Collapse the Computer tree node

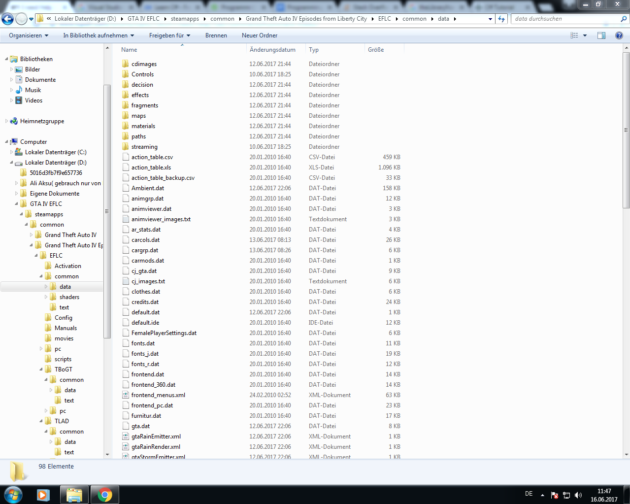point(6,141)
